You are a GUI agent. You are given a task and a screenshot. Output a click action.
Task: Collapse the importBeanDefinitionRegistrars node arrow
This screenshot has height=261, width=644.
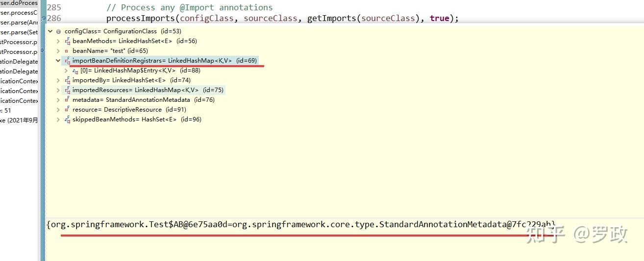tap(58, 61)
